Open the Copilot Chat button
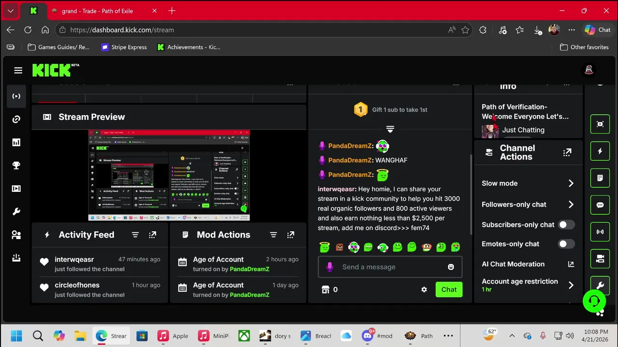Screen dimensions: 618x347 coord(598,30)
